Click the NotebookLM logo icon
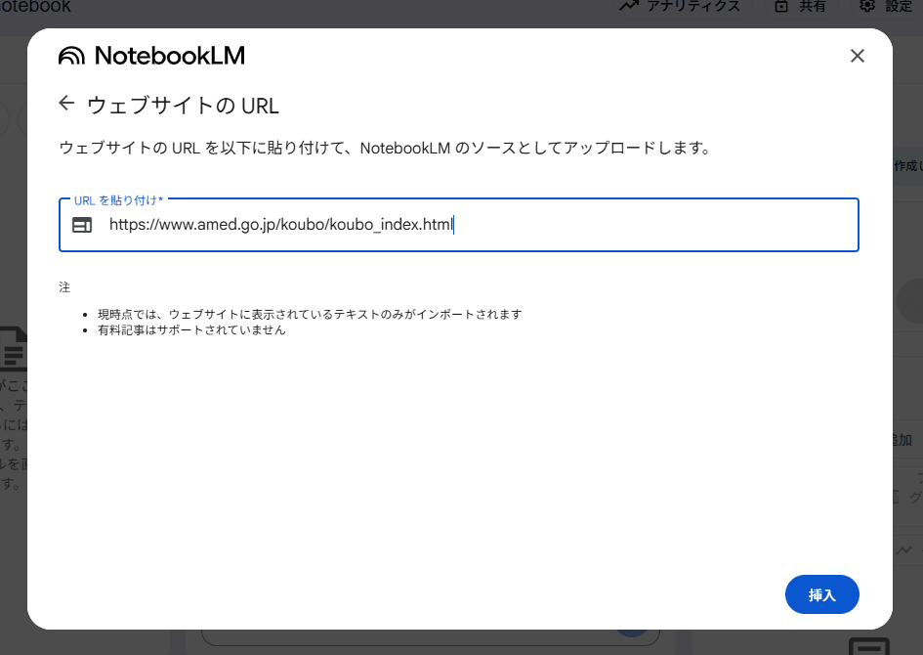The image size is (923, 655). tap(72, 56)
